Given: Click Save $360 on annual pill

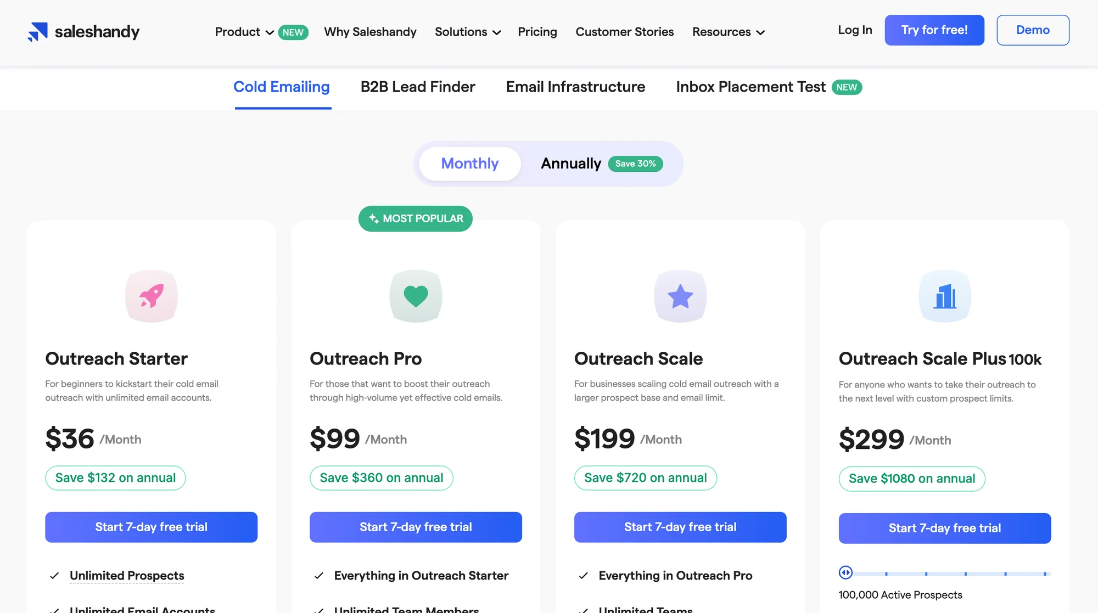Looking at the screenshot, I should click(x=382, y=478).
